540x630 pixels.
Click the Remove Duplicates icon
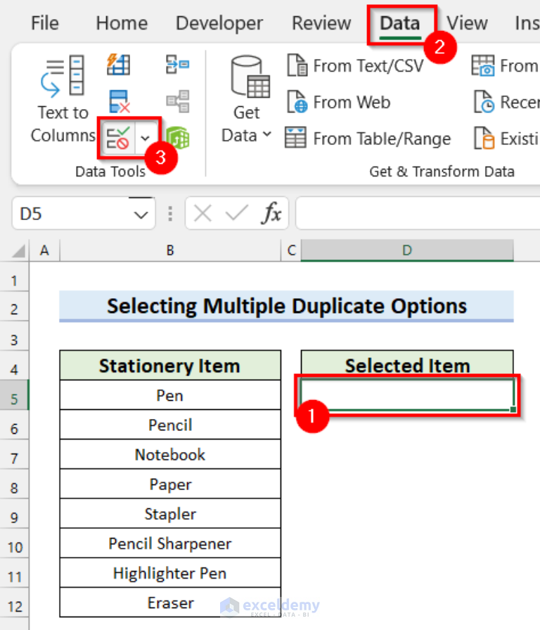pos(119,101)
